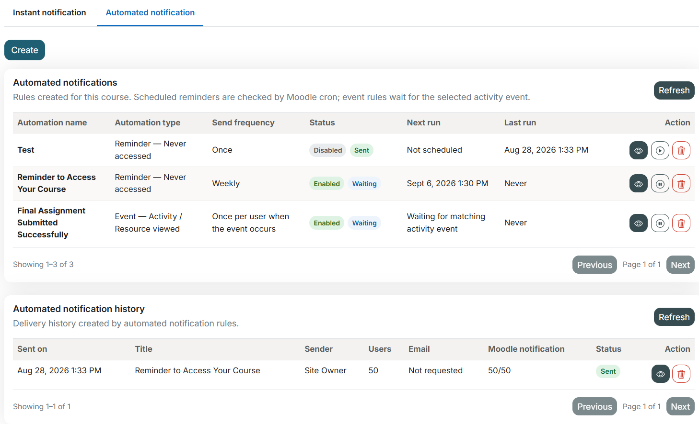Click the Site Owner sender cell
The image size is (699, 424).
click(x=325, y=370)
